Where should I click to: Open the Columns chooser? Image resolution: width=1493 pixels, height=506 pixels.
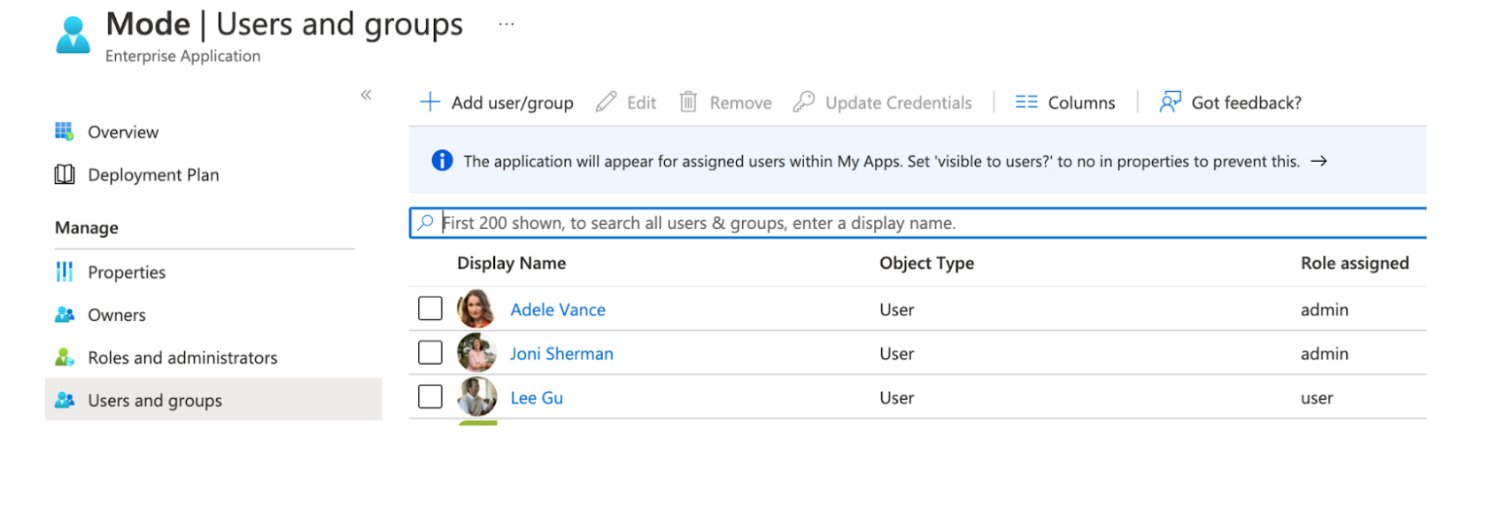(1065, 103)
